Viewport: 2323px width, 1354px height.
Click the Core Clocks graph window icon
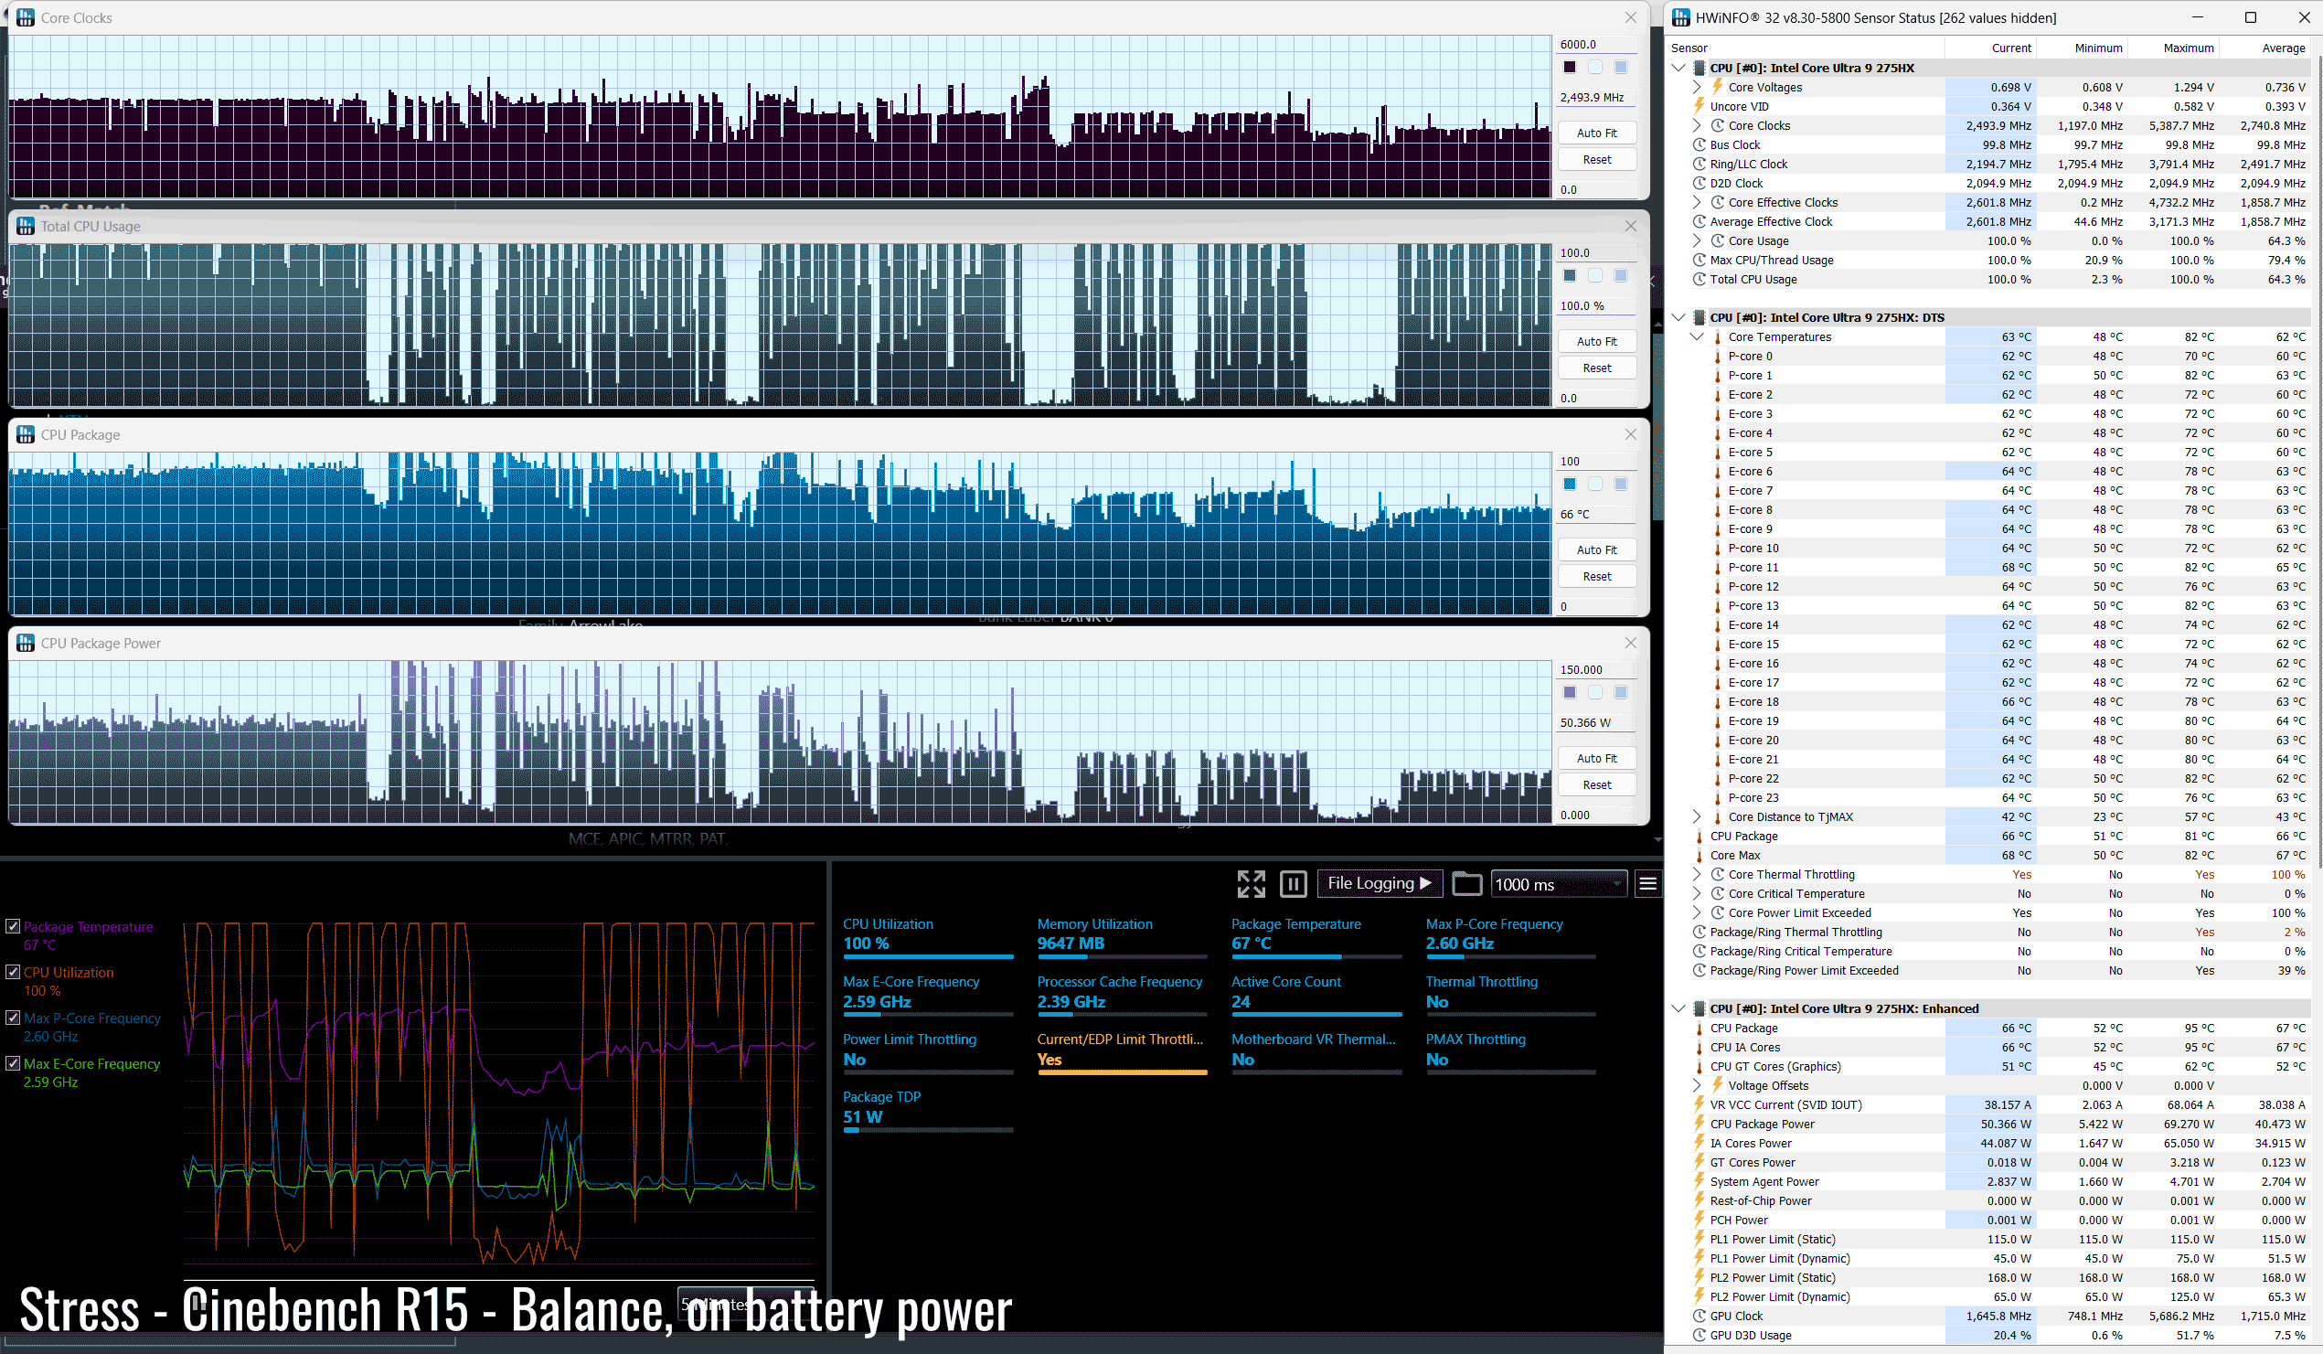click(25, 17)
